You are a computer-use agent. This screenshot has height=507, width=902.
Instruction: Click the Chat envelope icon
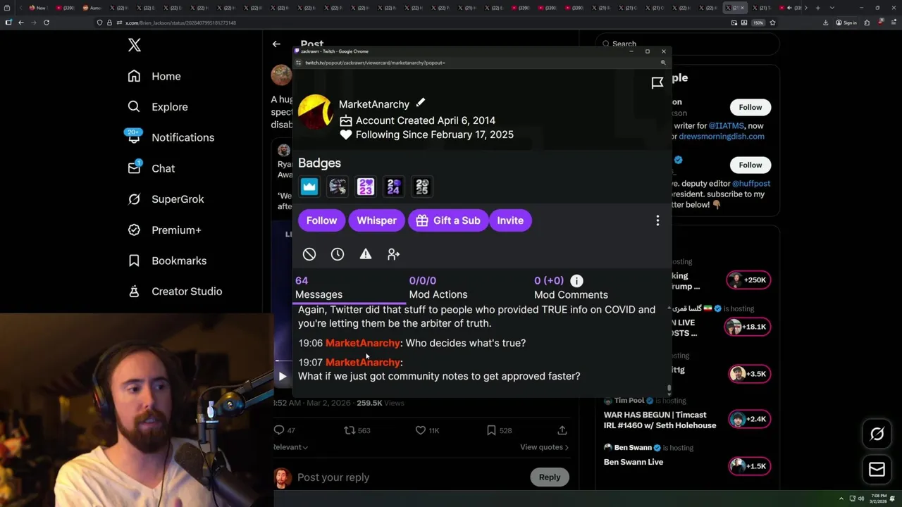tap(134, 168)
